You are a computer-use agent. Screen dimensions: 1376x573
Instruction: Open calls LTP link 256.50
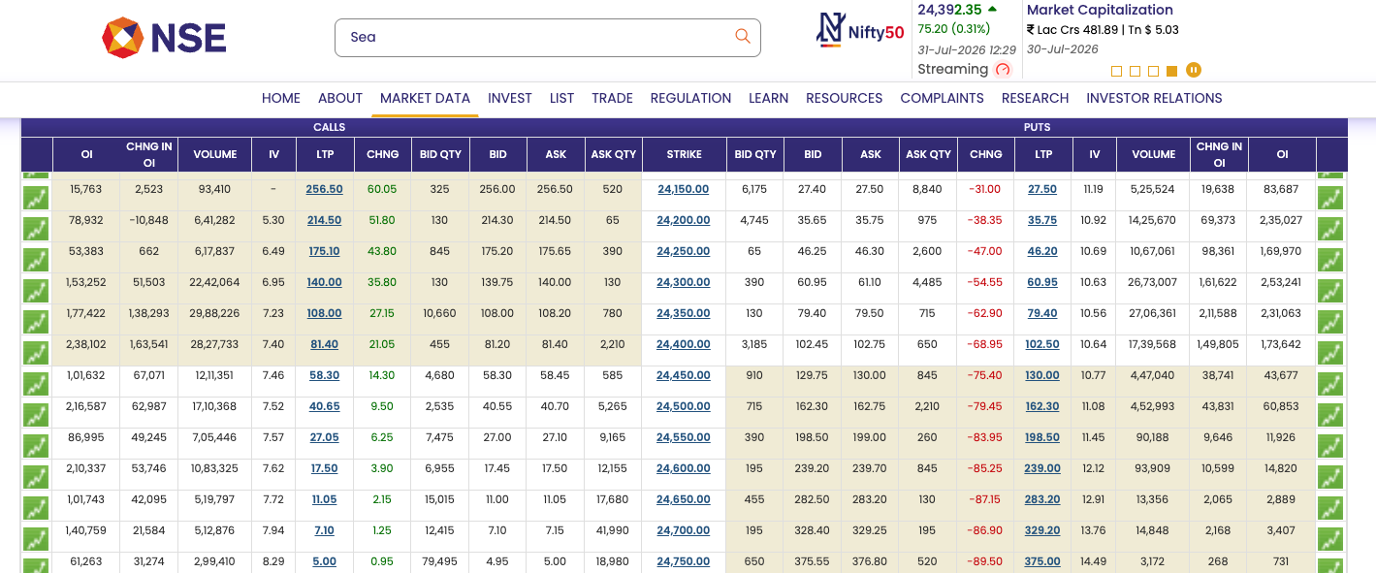pyautogui.click(x=324, y=189)
